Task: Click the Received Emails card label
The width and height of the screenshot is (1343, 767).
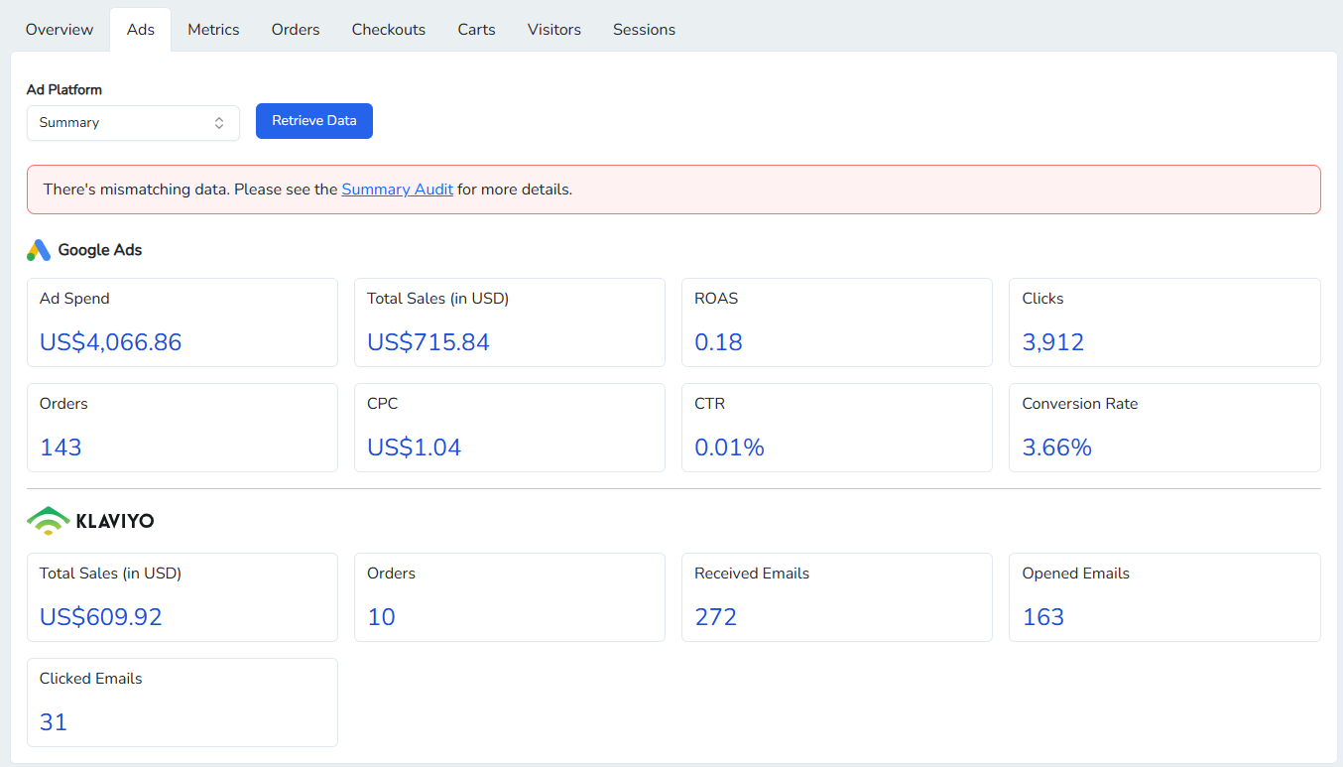Action: [752, 574]
